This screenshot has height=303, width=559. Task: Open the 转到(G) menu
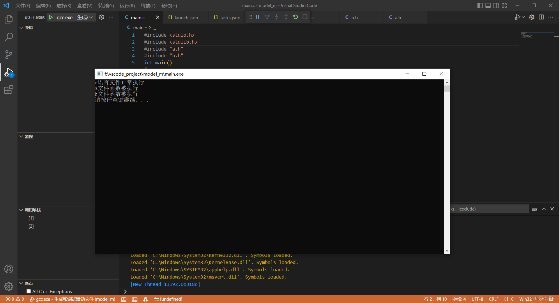(106, 6)
